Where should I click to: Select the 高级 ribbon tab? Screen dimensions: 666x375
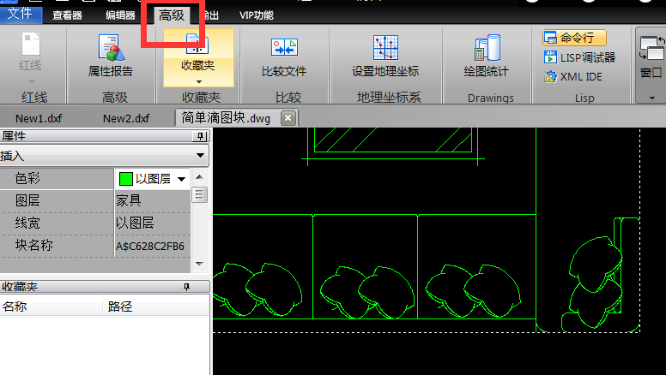tap(172, 15)
